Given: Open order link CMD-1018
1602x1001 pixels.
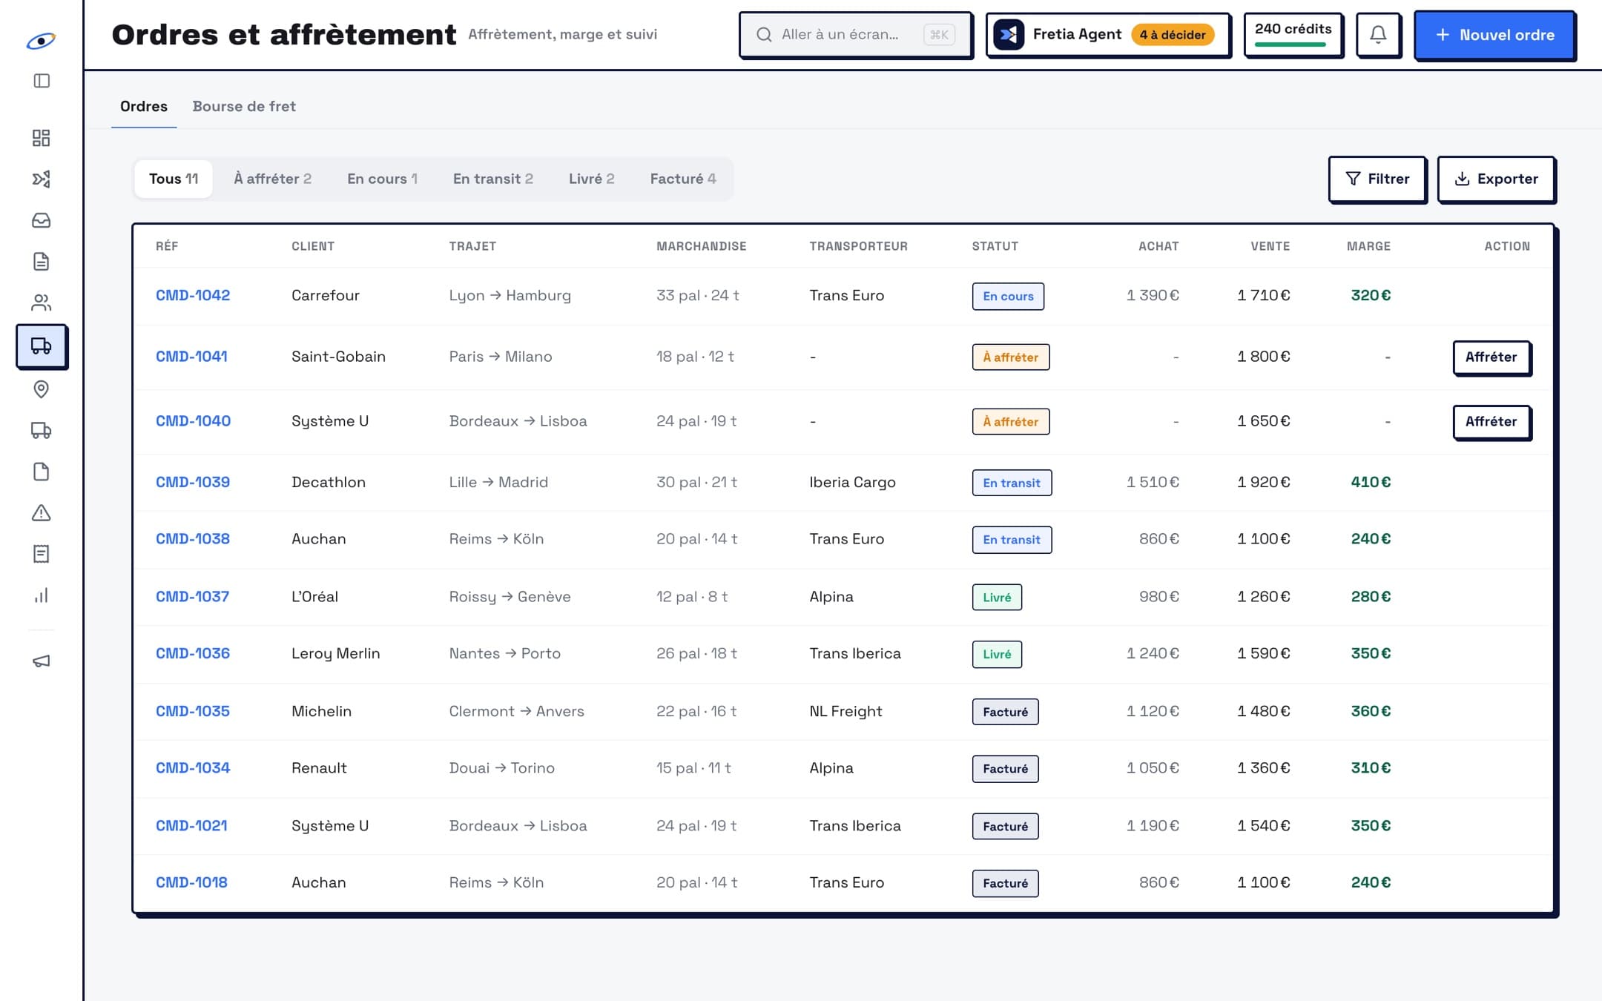Looking at the screenshot, I should pos(191,882).
